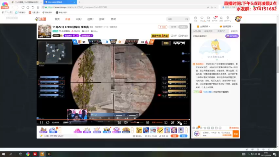Enter fullscreen mode in the player
Screen dimensions: 279x157
[x=185, y=122]
